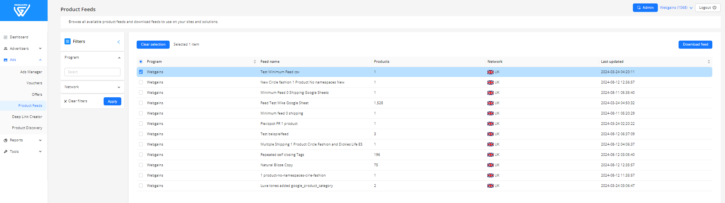Click the Clear selection button
The image size is (725, 203).
click(153, 44)
